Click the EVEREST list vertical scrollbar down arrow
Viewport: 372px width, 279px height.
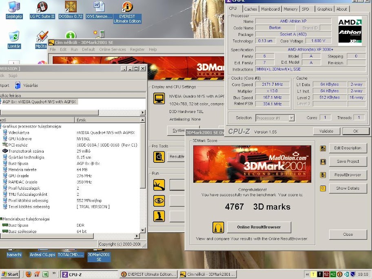tap(143, 230)
